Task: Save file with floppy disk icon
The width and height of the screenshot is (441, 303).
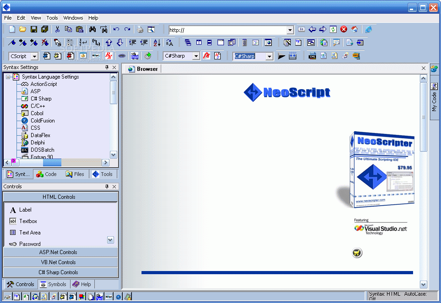Action: (x=34, y=29)
